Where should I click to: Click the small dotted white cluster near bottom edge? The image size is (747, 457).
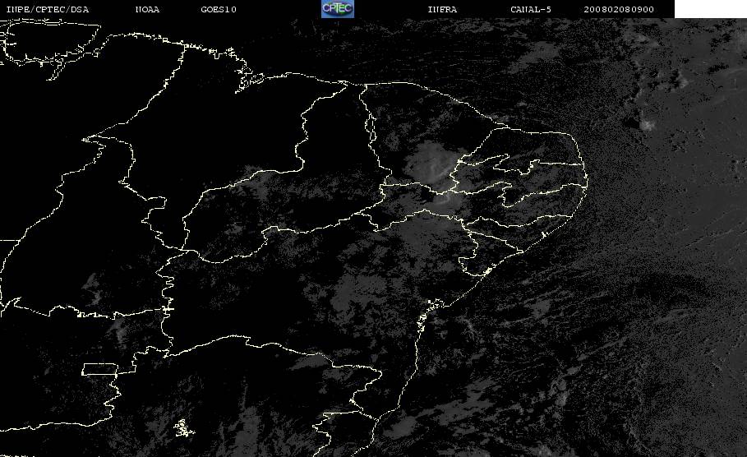[x=183, y=428]
